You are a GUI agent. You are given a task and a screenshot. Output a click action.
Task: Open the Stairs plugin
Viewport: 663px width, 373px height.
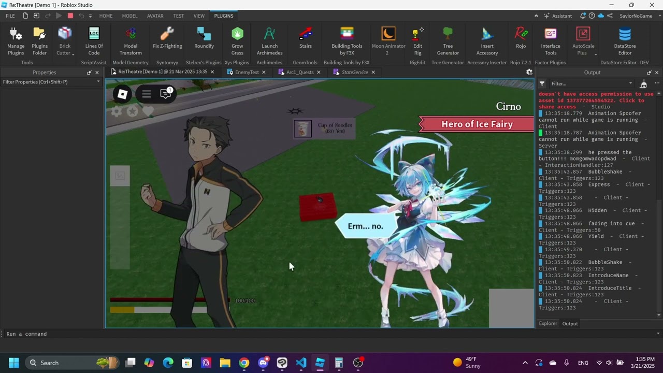306,38
